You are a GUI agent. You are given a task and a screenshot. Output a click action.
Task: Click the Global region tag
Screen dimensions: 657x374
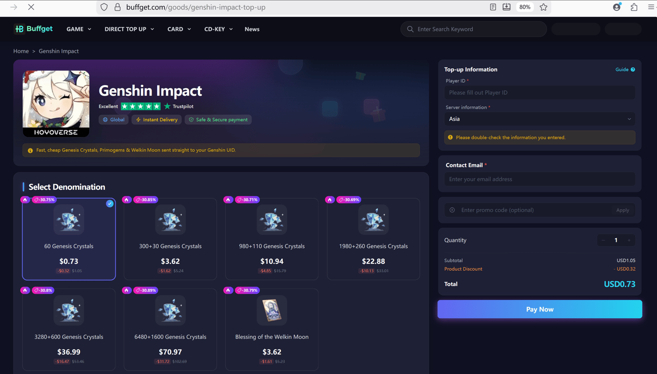click(114, 120)
